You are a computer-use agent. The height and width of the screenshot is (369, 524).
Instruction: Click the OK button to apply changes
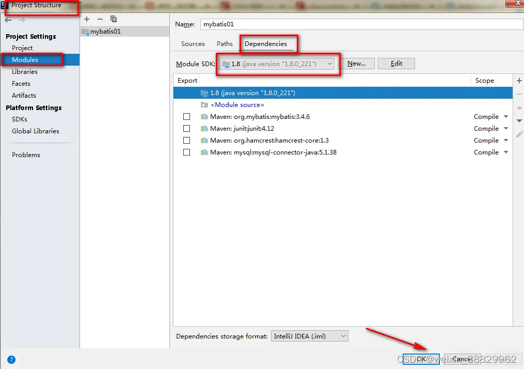pos(422,359)
